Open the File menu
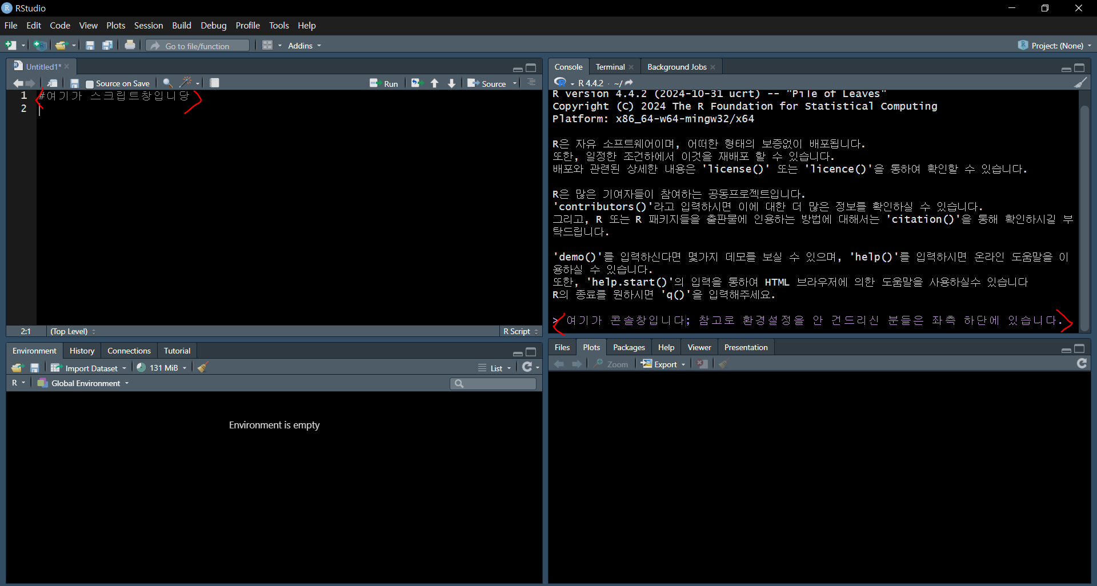The height and width of the screenshot is (586, 1097). pos(11,26)
